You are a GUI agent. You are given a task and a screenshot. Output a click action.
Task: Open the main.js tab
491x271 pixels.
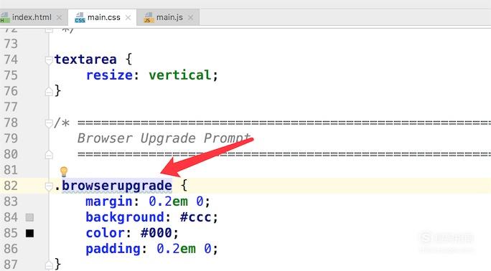click(168, 17)
